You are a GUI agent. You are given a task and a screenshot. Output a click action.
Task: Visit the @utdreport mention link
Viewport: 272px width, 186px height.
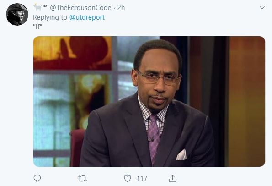coord(87,17)
